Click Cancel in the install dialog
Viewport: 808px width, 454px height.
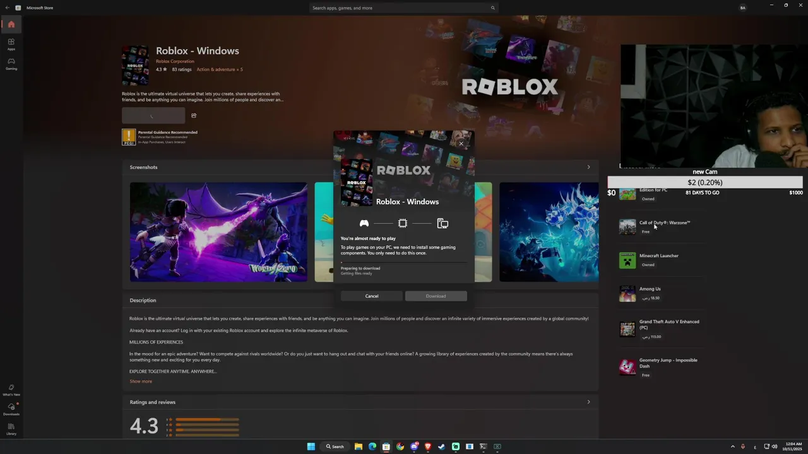(372, 296)
